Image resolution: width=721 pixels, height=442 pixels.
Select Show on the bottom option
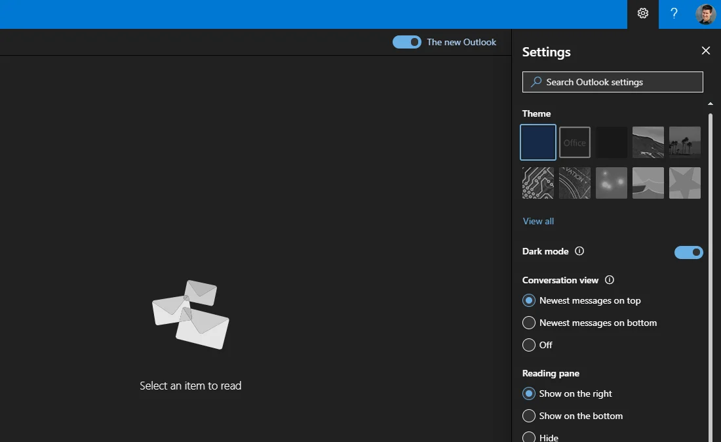[x=529, y=416]
